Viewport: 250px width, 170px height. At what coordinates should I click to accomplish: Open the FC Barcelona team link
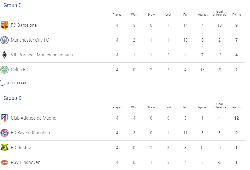[x=24, y=25]
